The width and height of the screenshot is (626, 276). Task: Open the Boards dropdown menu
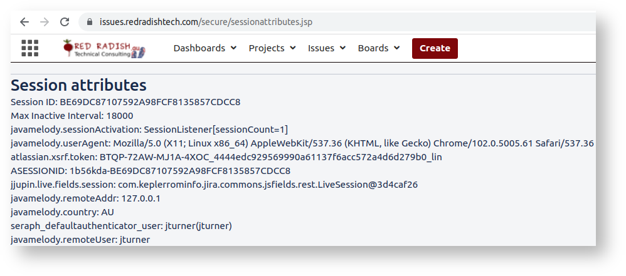(x=378, y=48)
